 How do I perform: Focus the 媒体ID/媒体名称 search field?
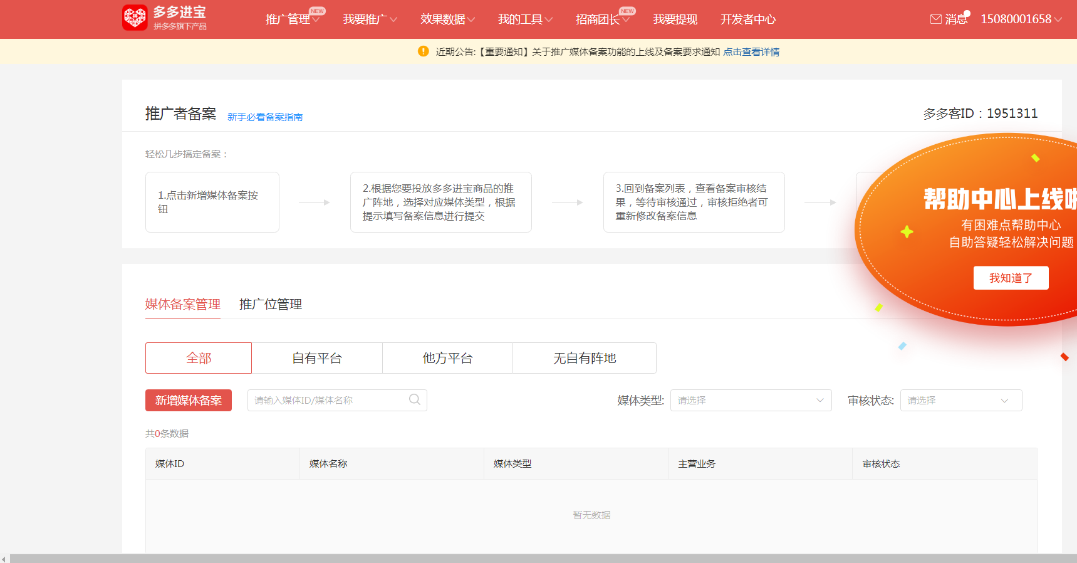tap(337, 401)
